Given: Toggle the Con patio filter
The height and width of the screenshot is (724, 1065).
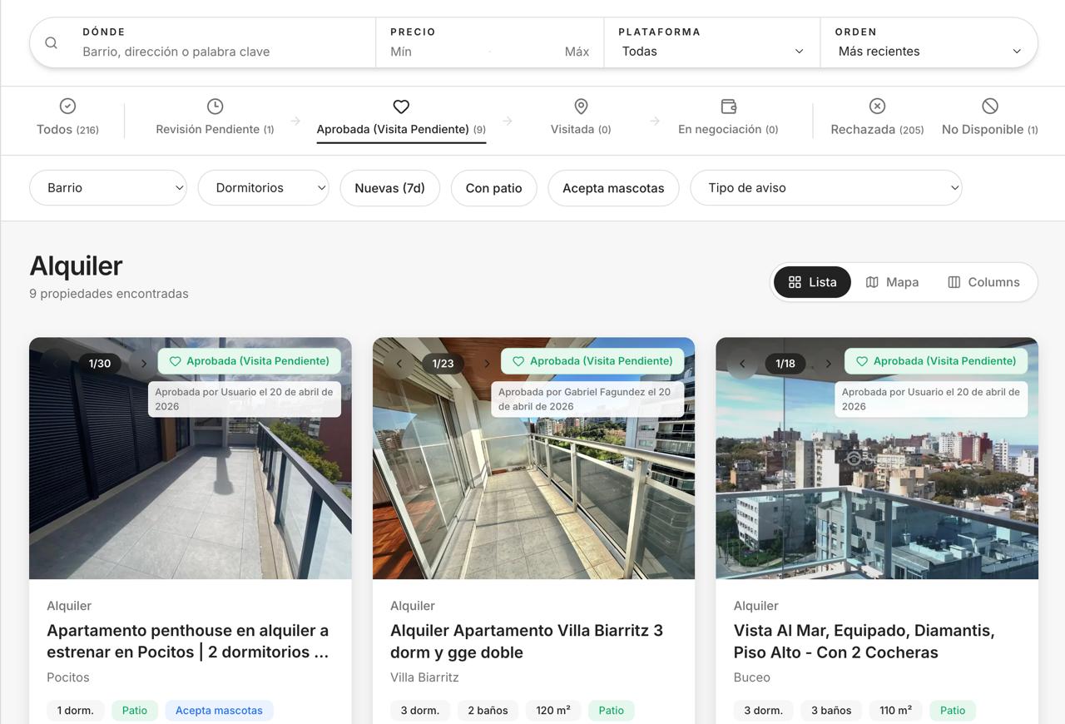Looking at the screenshot, I should [x=493, y=188].
